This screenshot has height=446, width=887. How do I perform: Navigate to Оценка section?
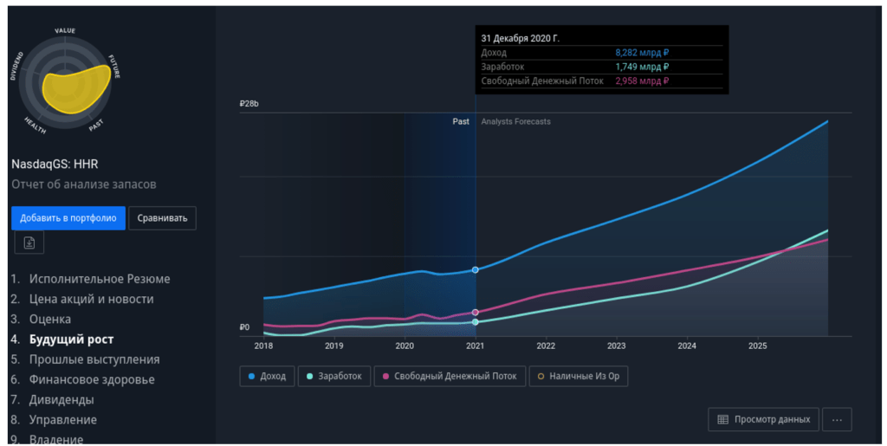pyautogui.click(x=50, y=319)
